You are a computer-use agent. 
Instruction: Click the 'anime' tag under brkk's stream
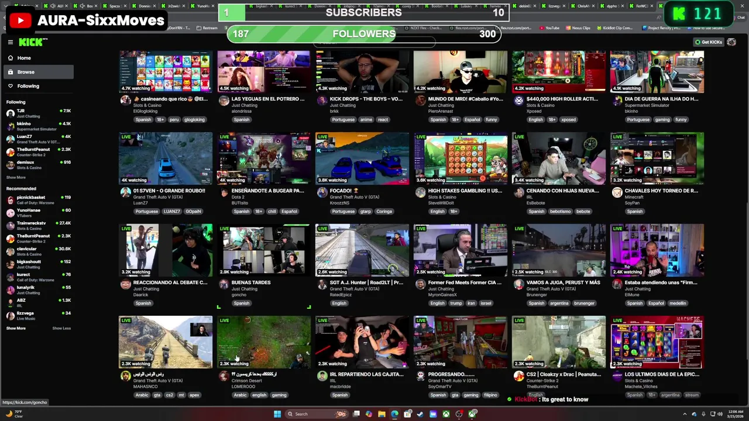tap(366, 120)
